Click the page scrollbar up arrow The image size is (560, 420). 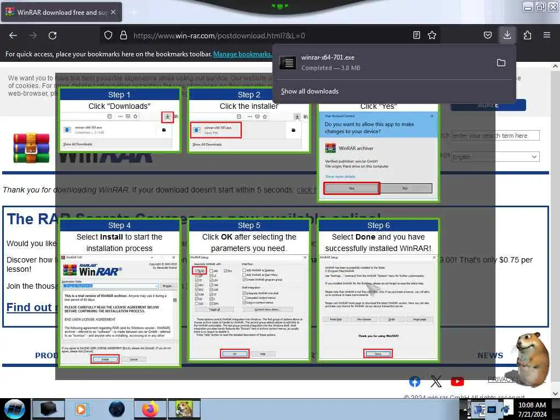[555, 66]
